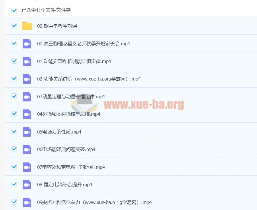Click file name 08.恒定电流综合提升.mp4
Viewport: 257px width, 210px height.
click(x=65, y=185)
